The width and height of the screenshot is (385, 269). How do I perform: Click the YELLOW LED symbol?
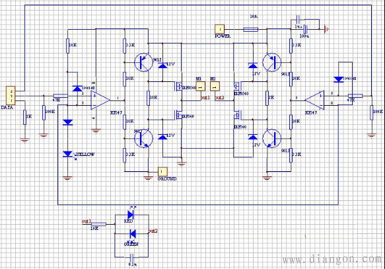point(68,155)
